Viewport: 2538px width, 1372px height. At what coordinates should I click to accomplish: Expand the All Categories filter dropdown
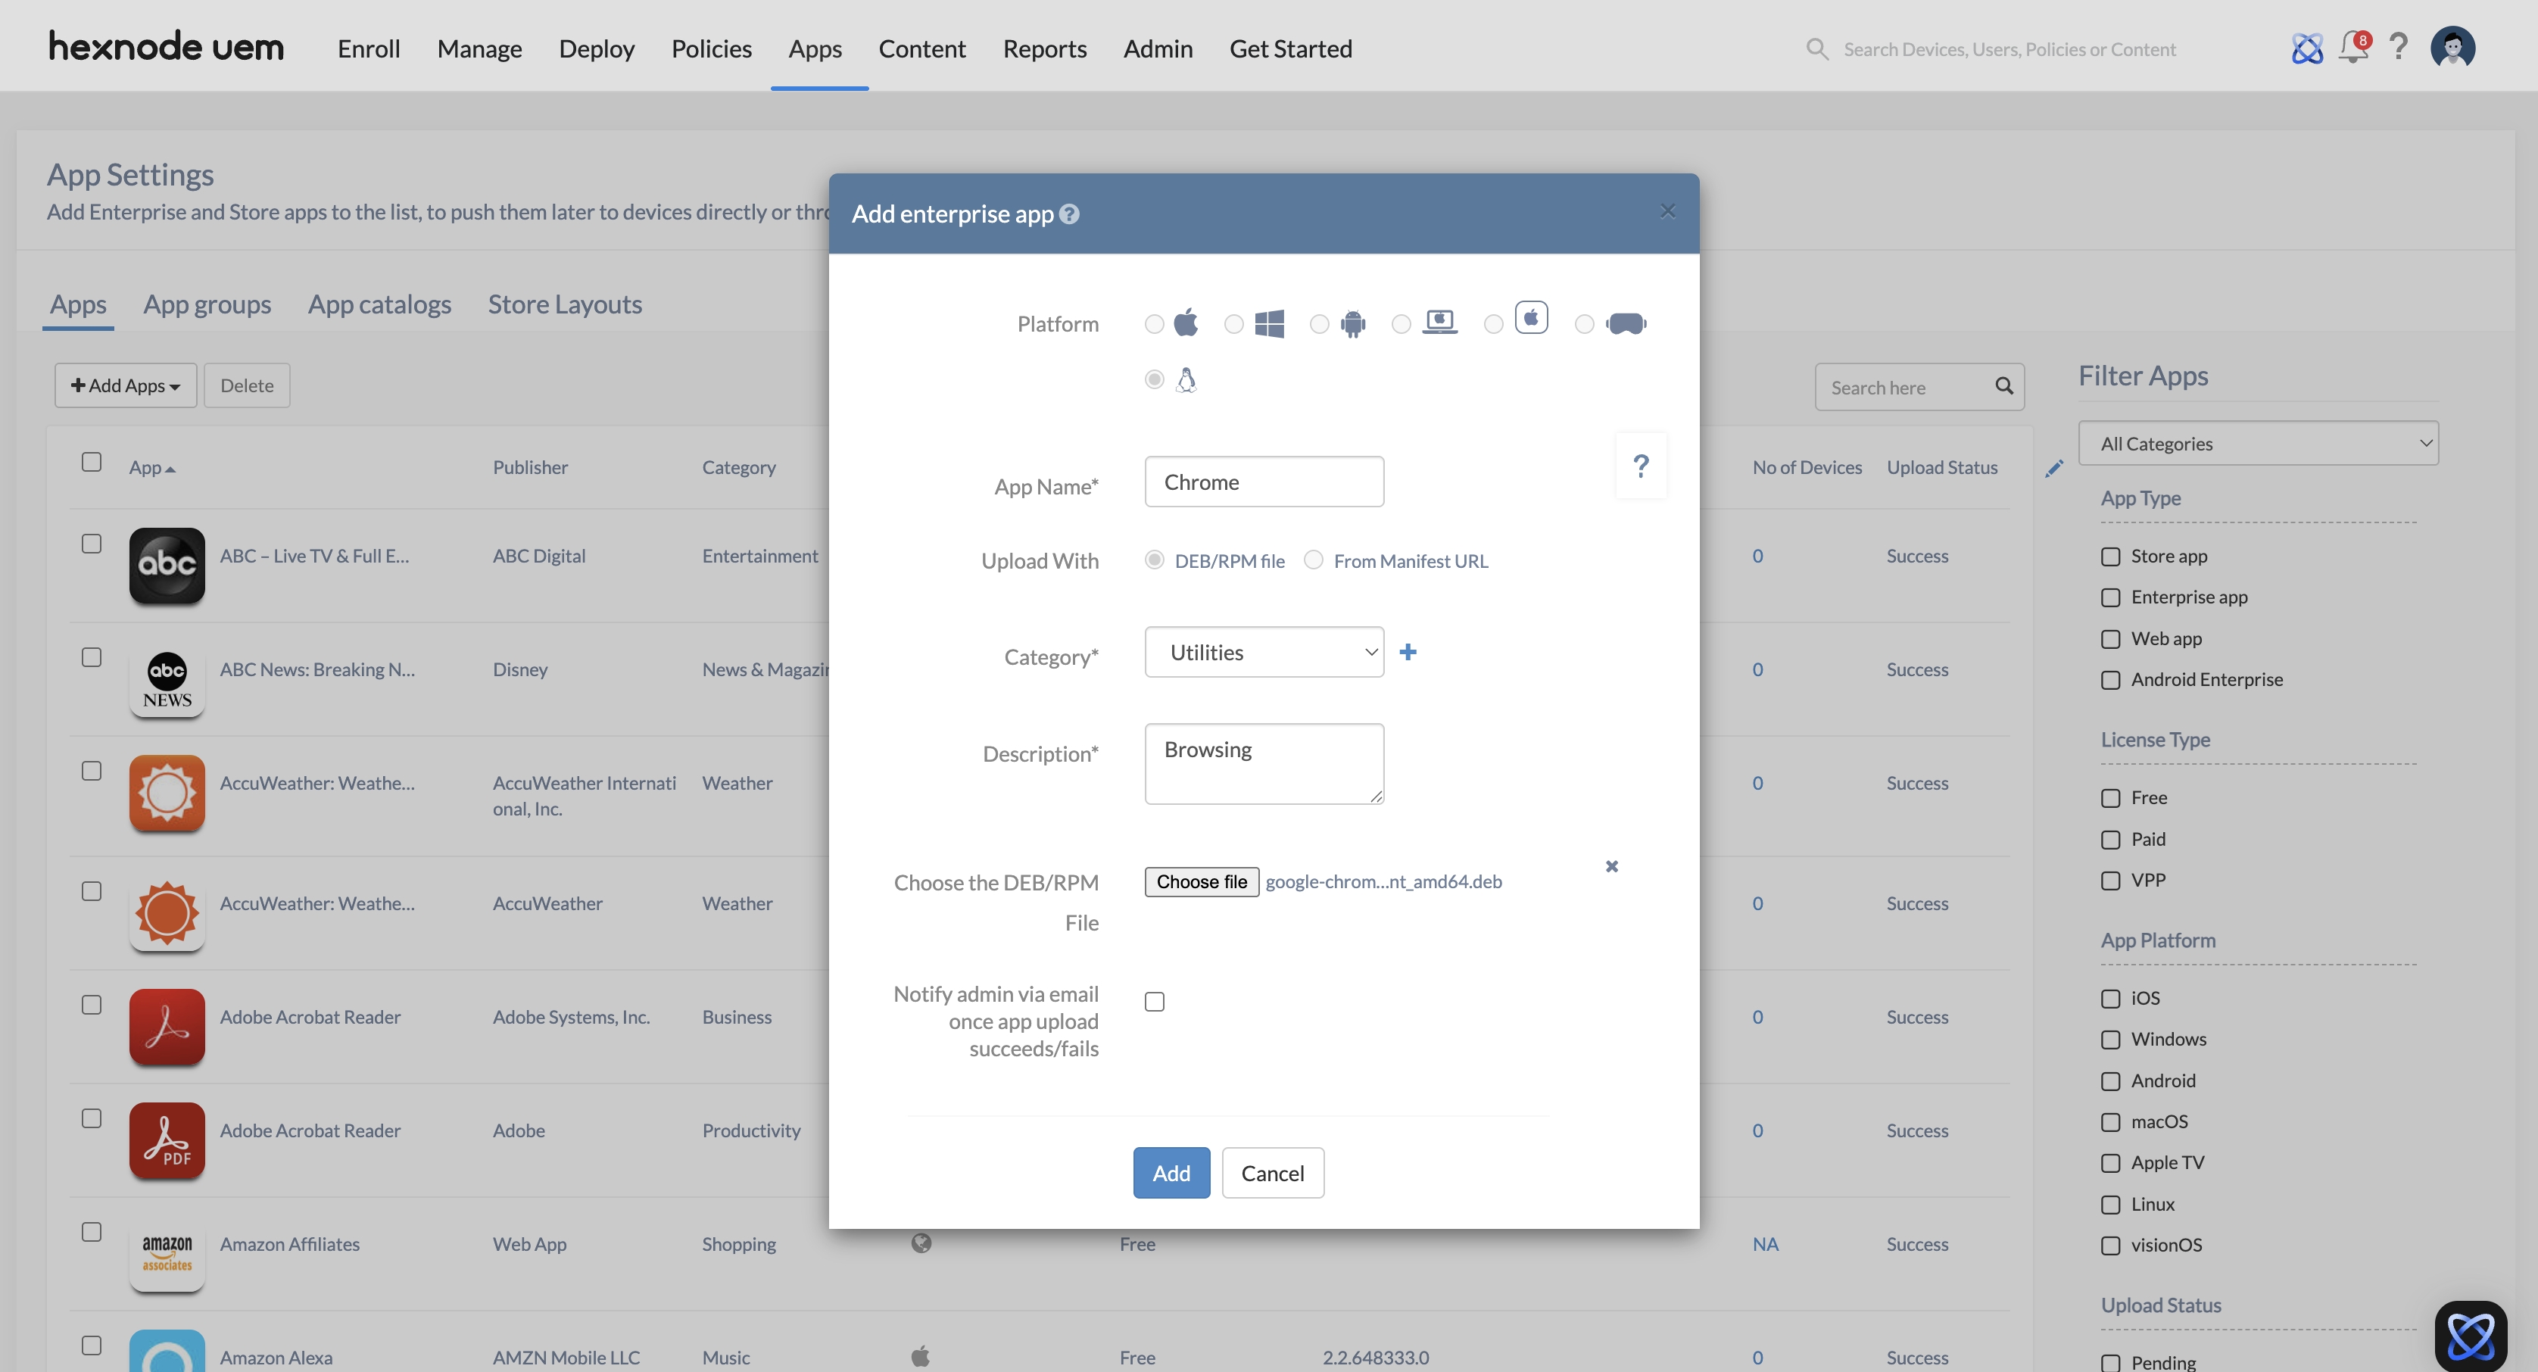pyautogui.click(x=2257, y=443)
